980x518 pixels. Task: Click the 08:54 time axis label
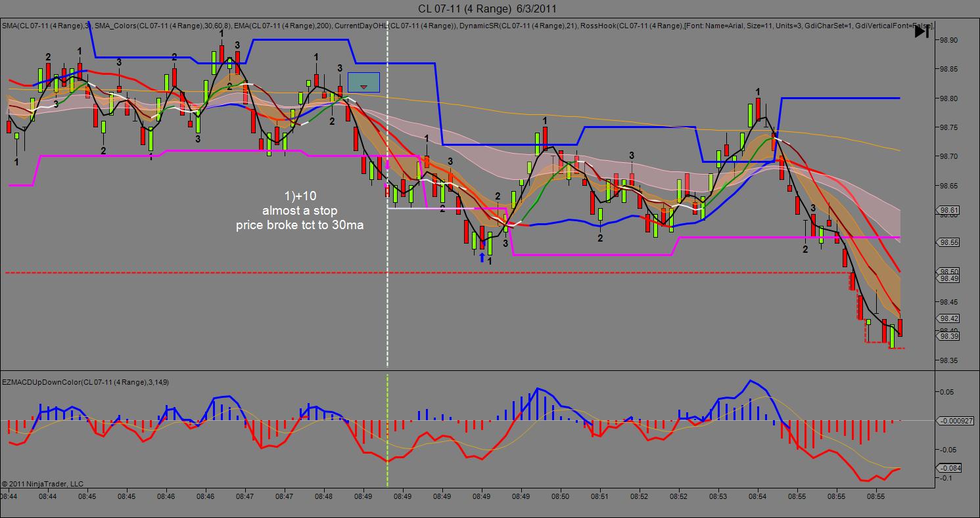click(758, 497)
